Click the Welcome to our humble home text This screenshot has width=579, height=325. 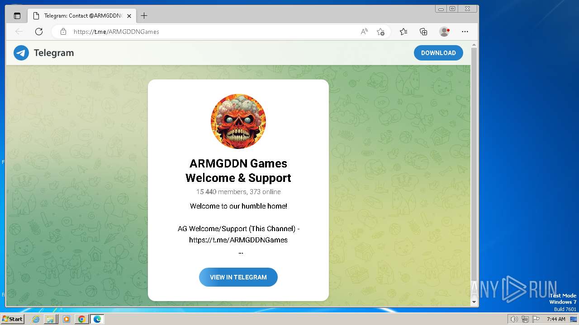click(238, 206)
